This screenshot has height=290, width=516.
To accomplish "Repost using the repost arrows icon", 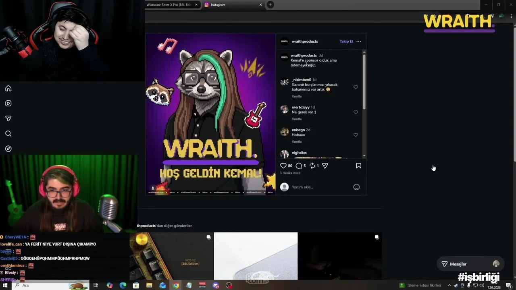I will click(312, 166).
